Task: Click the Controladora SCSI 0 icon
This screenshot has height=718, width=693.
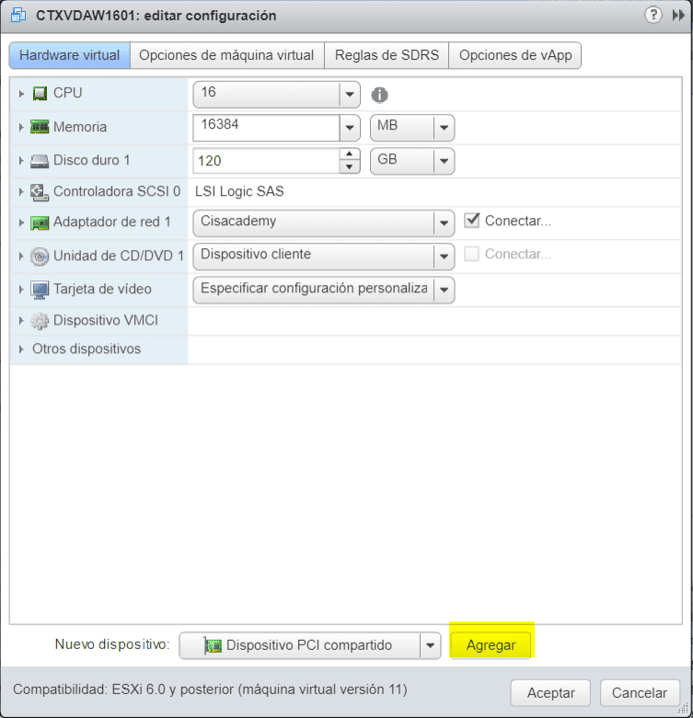Action: pos(40,192)
